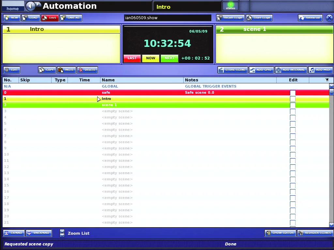Click the home button
334x250 pixels.
pos(13,6)
